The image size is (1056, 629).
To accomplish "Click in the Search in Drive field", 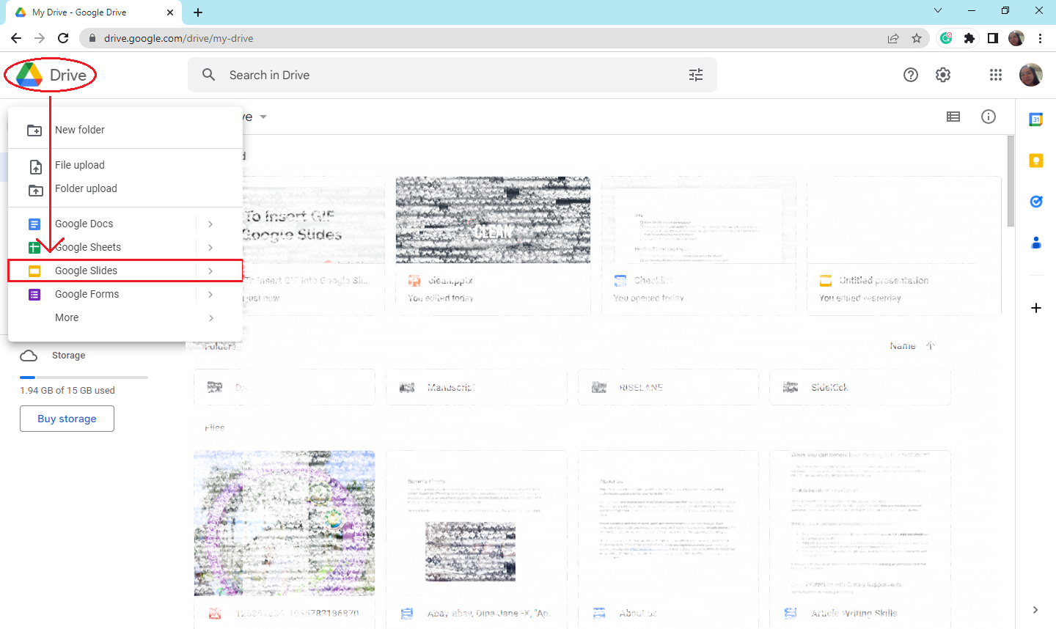I will pos(452,75).
